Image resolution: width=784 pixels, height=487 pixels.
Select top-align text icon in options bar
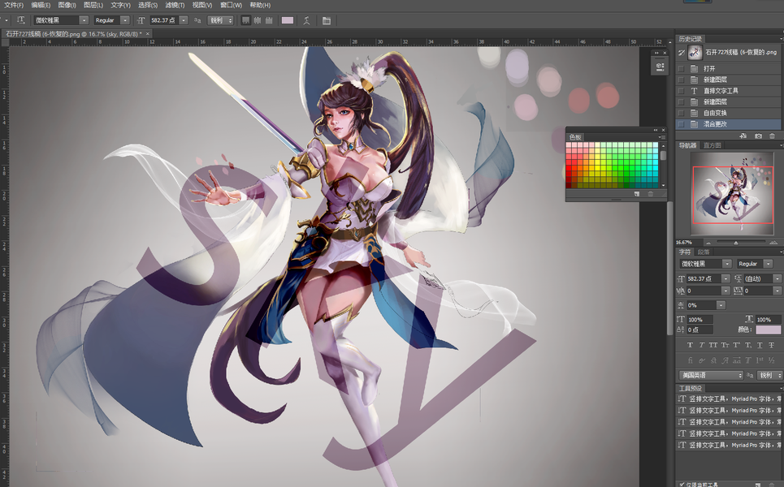[x=245, y=20]
